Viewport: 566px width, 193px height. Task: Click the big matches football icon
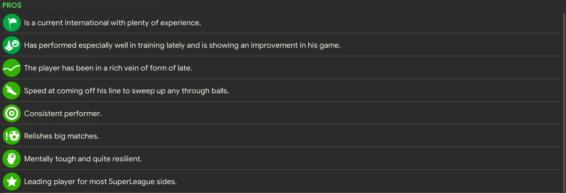12,136
